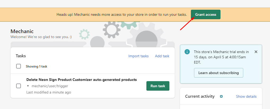Screen dimensions: 270x109
Task: Click the 'Last modified a minute ago' text
Action: (49, 92)
